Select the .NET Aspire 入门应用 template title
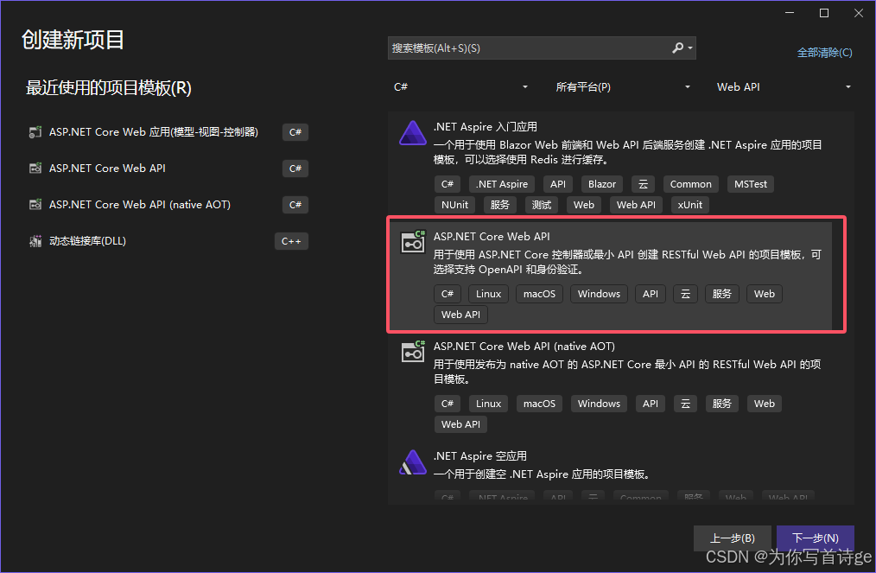876x573 pixels. [486, 127]
